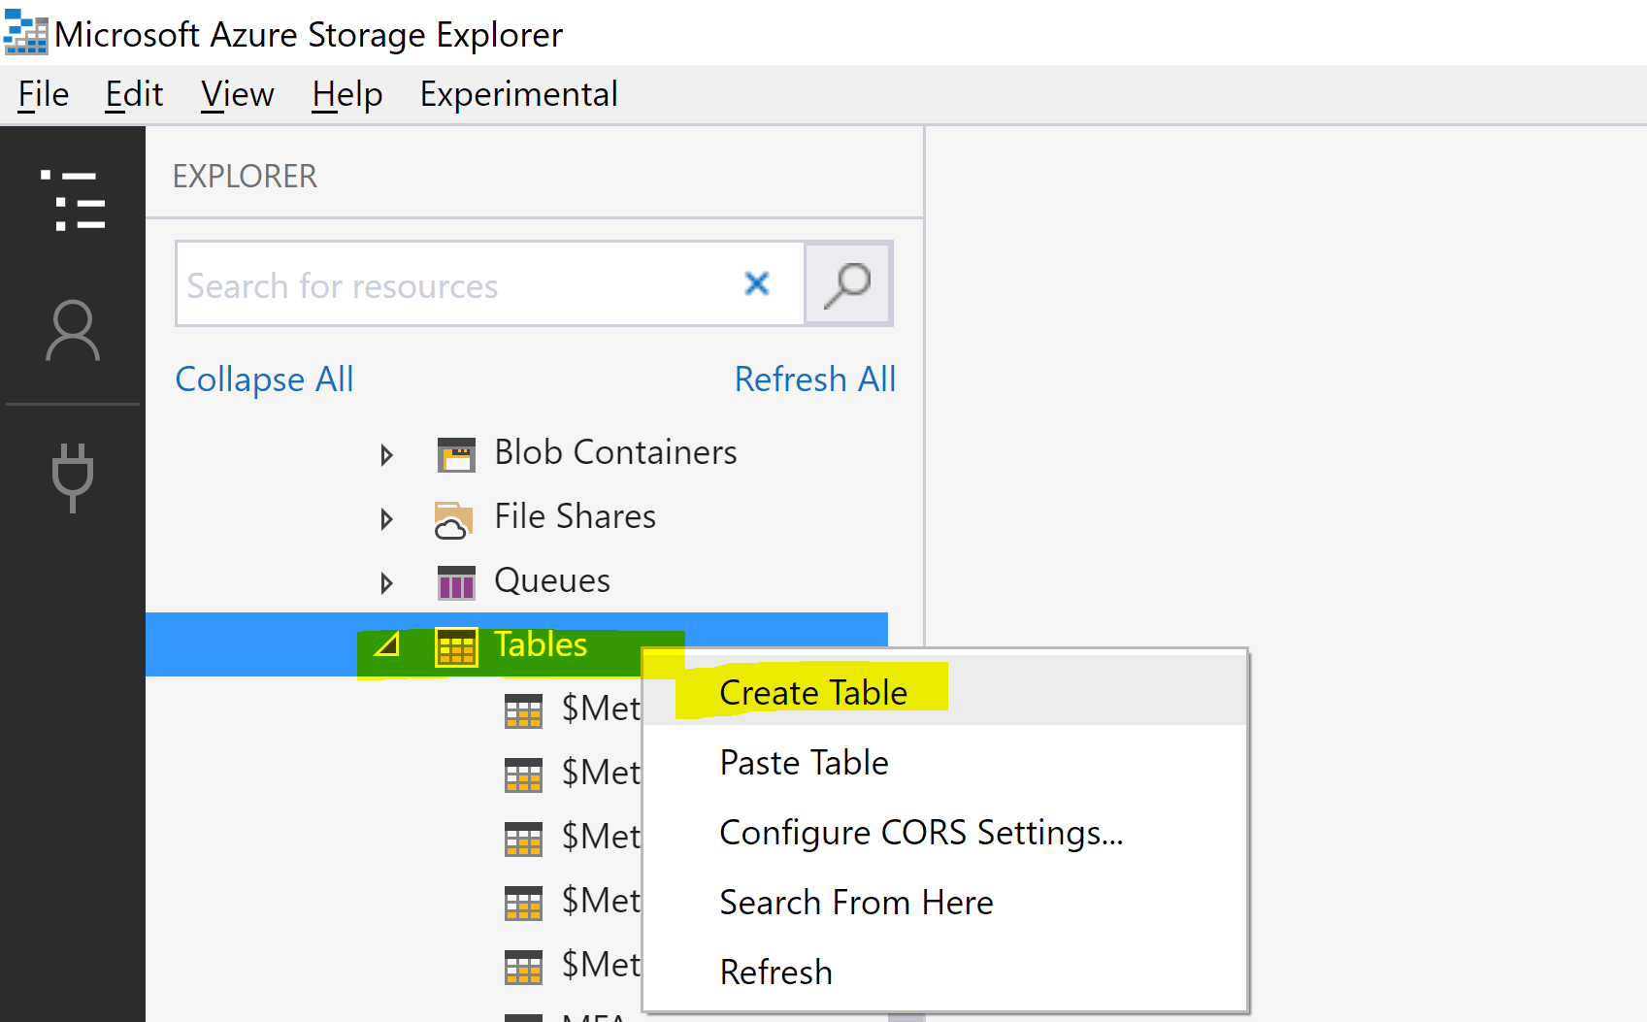Screen dimensions: 1647x1022
Task: Click the Refresh All link
Action: [x=814, y=379]
